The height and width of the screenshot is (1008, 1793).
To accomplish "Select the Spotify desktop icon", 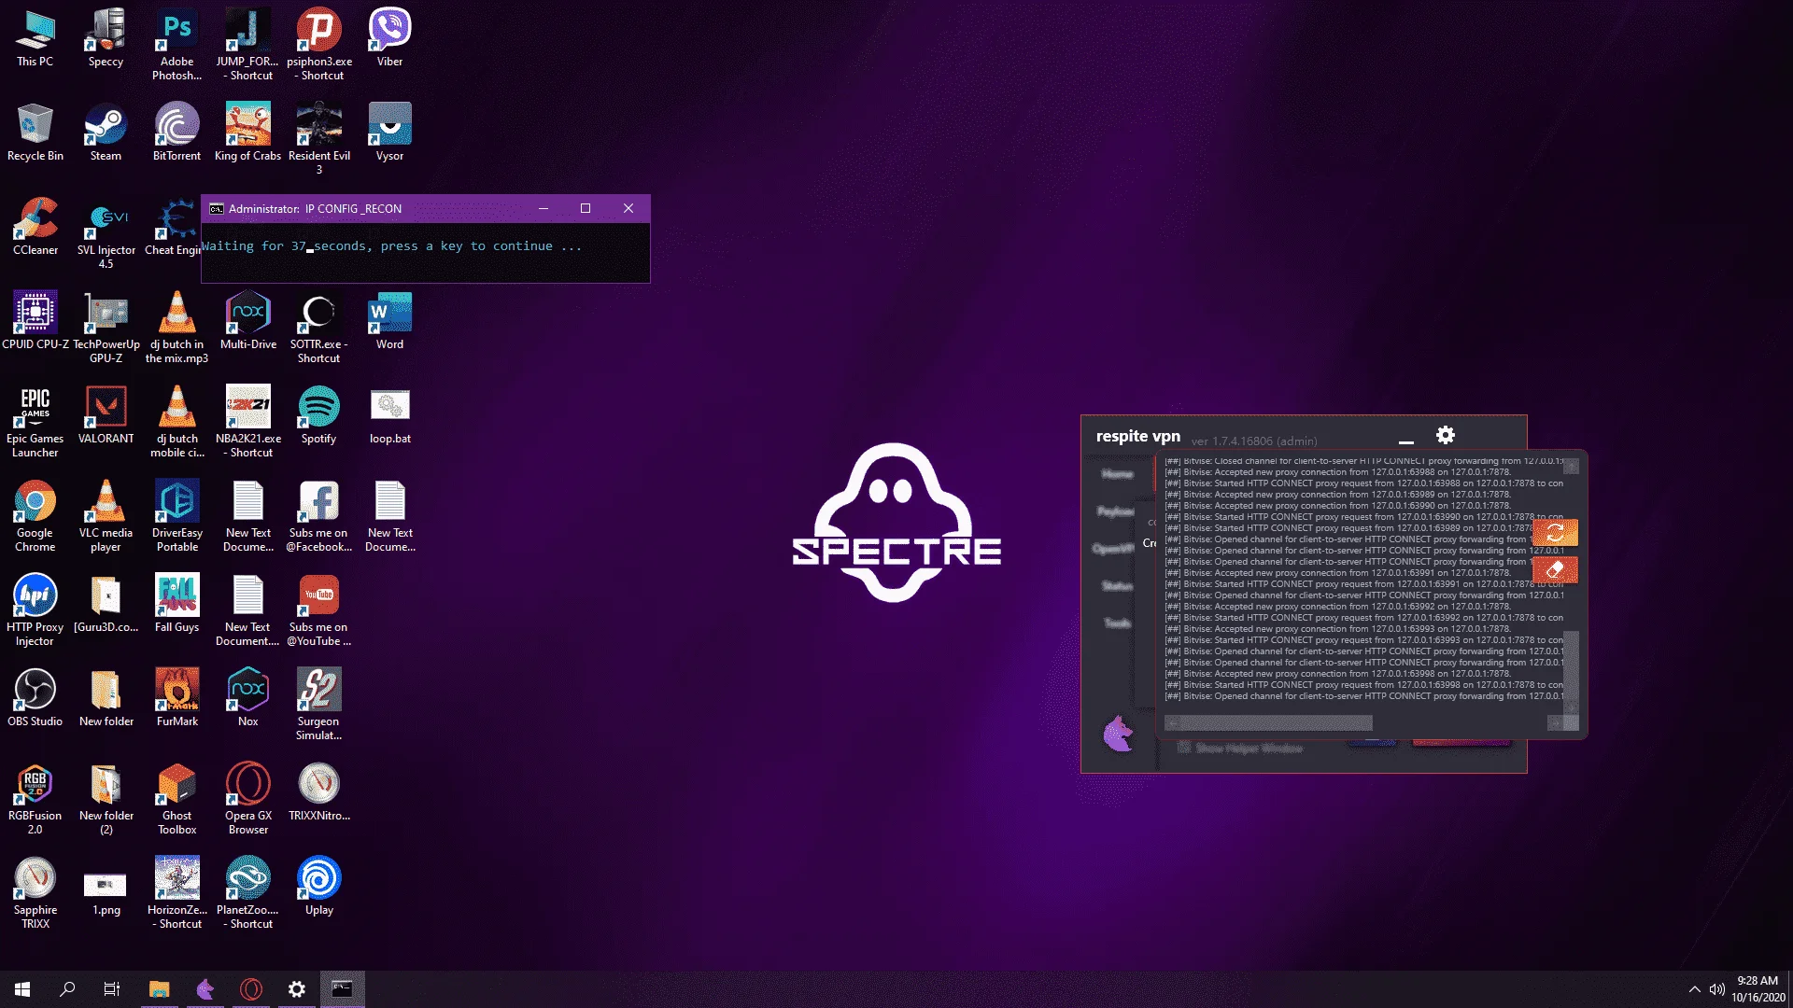I will (x=318, y=416).
